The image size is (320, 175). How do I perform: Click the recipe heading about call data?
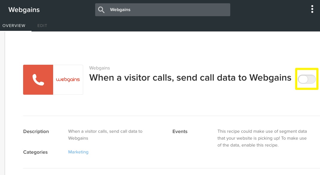tap(190, 78)
